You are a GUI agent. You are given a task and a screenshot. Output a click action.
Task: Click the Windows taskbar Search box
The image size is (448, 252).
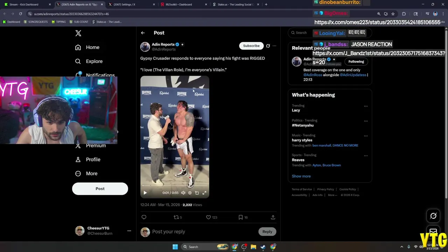[x=206, y=247]
